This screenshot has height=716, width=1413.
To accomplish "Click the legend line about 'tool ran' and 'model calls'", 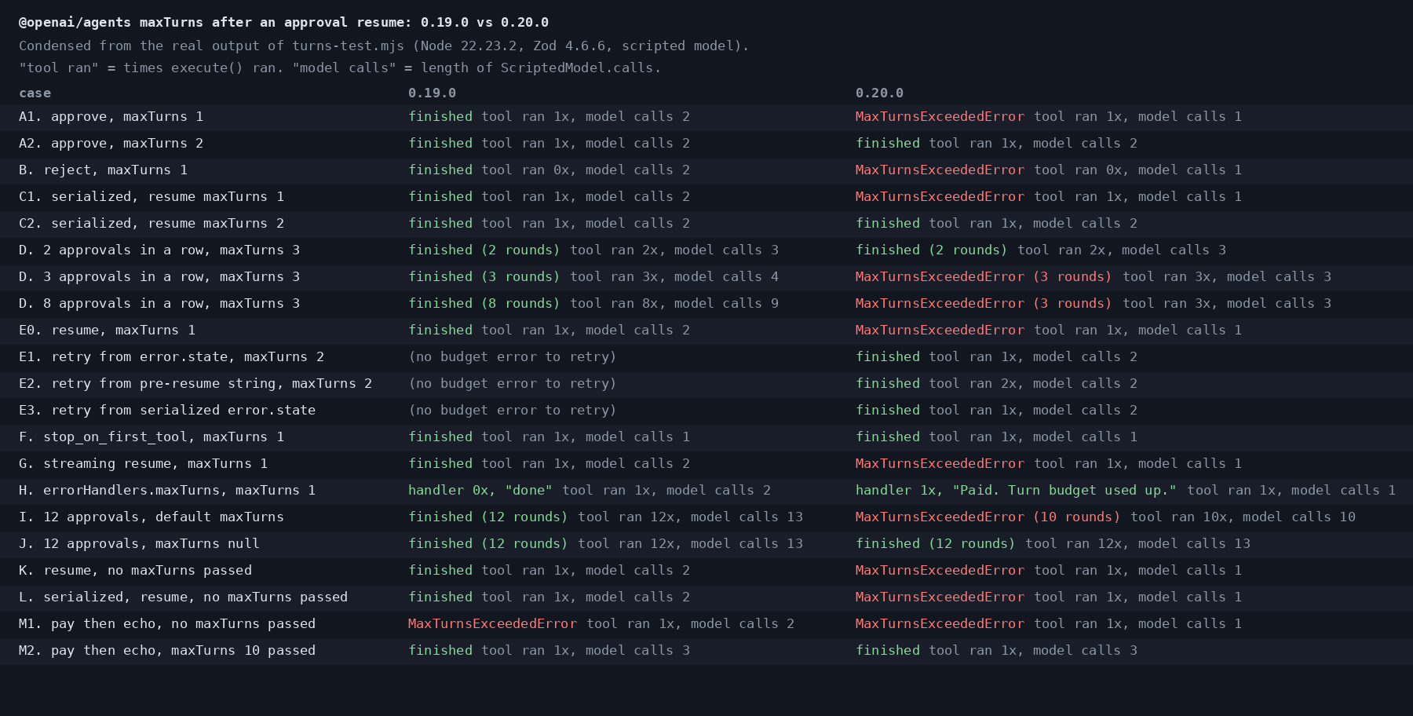I will coord(340,68).
